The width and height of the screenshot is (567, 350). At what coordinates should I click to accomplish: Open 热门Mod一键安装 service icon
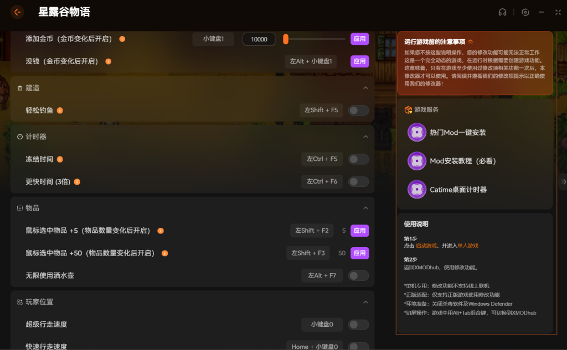(x=416, y=133)
